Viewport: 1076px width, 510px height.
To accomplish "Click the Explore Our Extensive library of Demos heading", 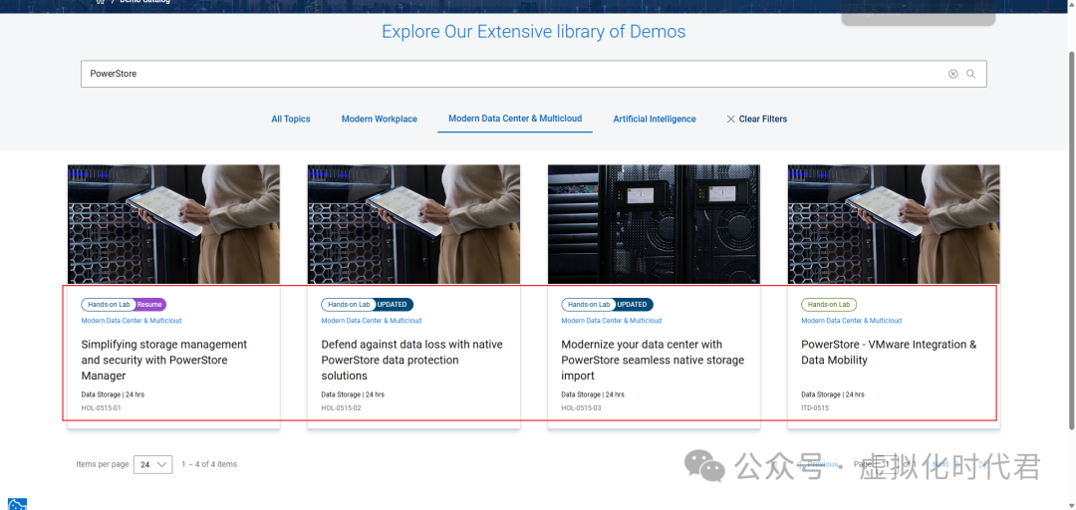I will (x=533, y=32).
